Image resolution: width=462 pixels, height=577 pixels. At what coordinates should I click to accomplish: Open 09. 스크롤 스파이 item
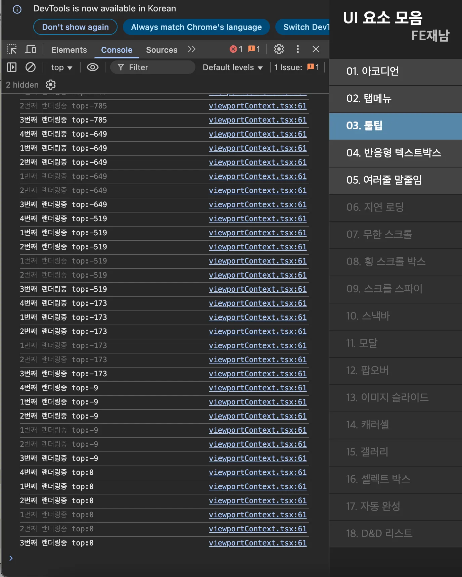(x=396, y=289)
